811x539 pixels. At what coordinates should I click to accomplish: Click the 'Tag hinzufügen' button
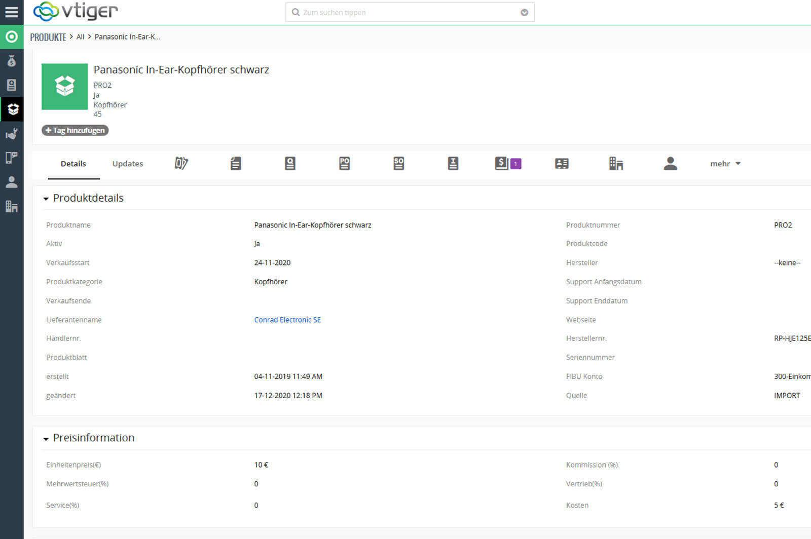point(75,130)
